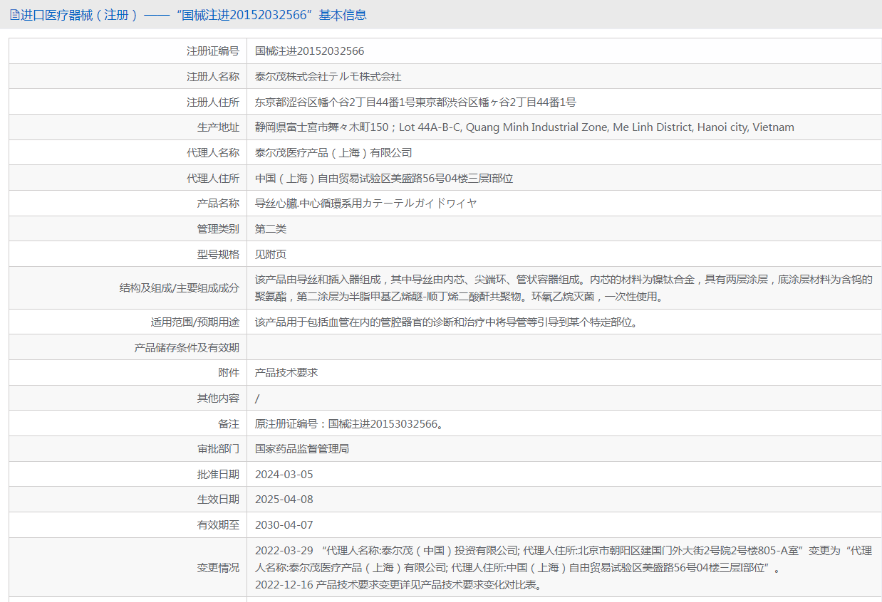Click the 代理人名称 label
The image size is (882, 602).
(x=213, y=152)
